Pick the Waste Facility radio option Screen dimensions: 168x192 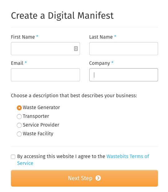19,134
